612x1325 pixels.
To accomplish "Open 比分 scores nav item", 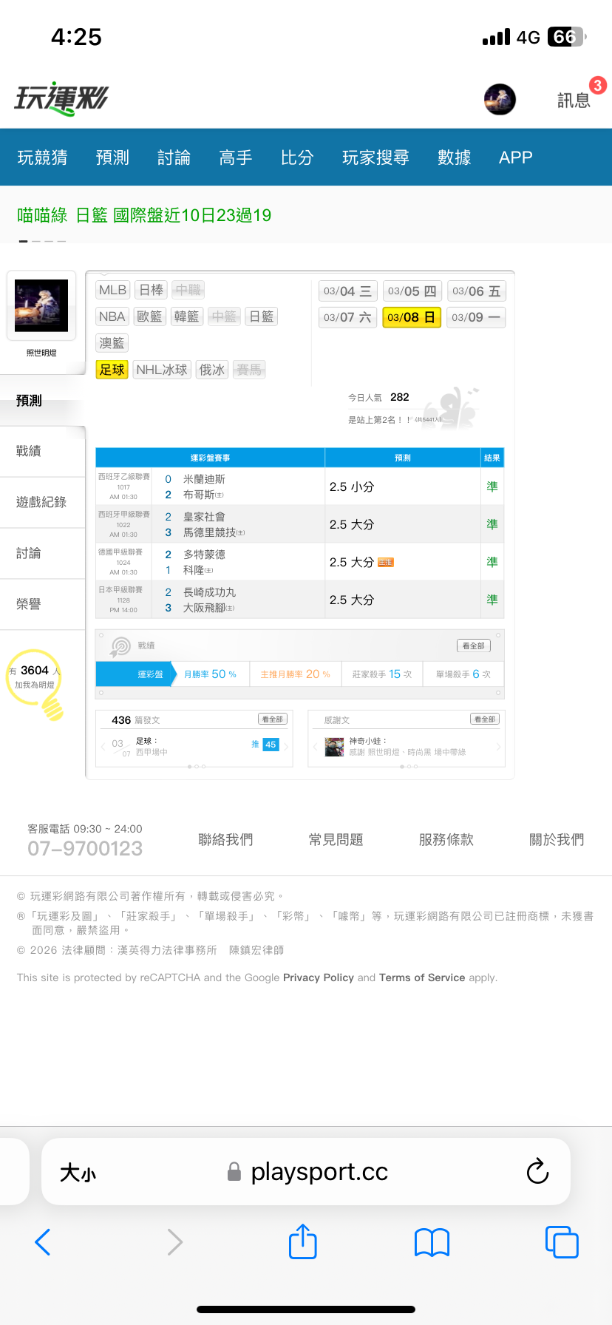I will pos(297,157).
